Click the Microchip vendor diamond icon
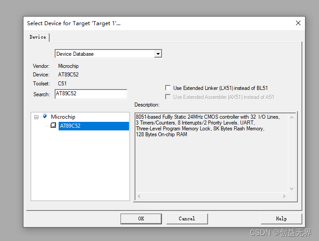Image resolution: width=319 pixels, height=241 pixels. coord(45,116)
